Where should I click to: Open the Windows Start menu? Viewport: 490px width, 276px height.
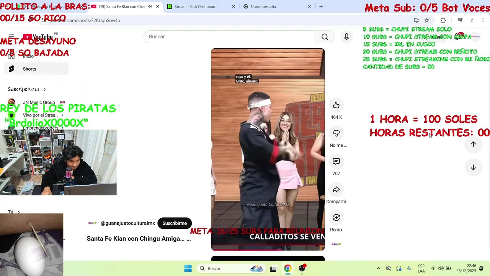pos(188,268)
